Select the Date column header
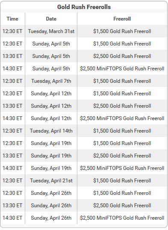This screenshot has width=168, height=230. click(51, 19)
